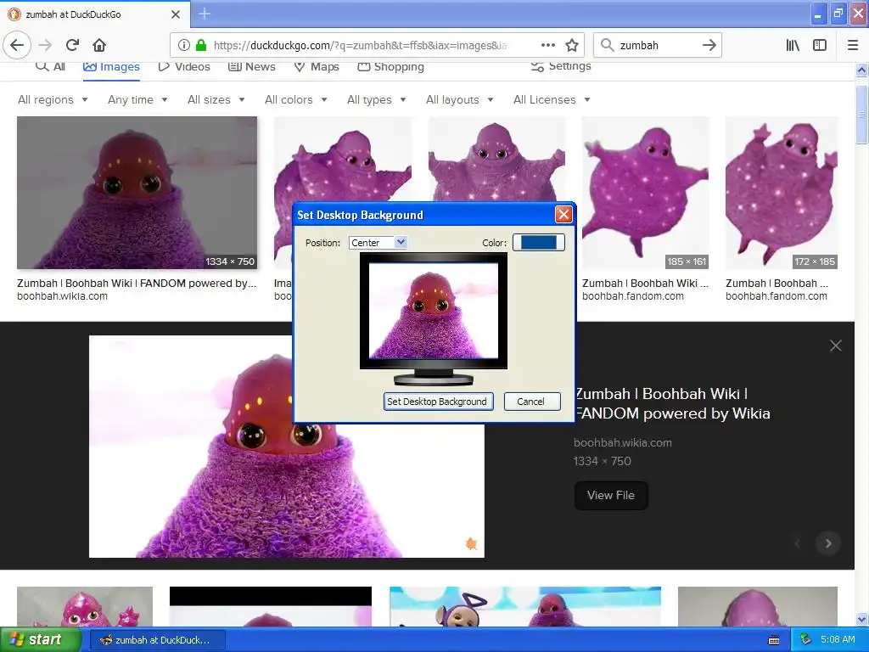Expand the All Licenses filter
The width and height of the screenshot is (869, 652).
[x=552, y=100]
